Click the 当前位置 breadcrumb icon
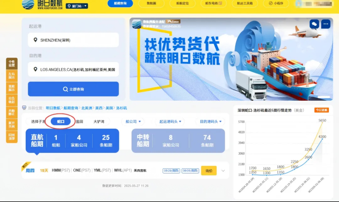 pos(24,108)
